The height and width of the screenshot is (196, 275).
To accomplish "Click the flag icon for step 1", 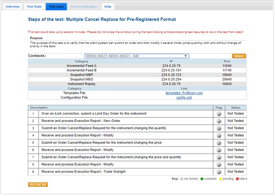I will click(219, 113).
